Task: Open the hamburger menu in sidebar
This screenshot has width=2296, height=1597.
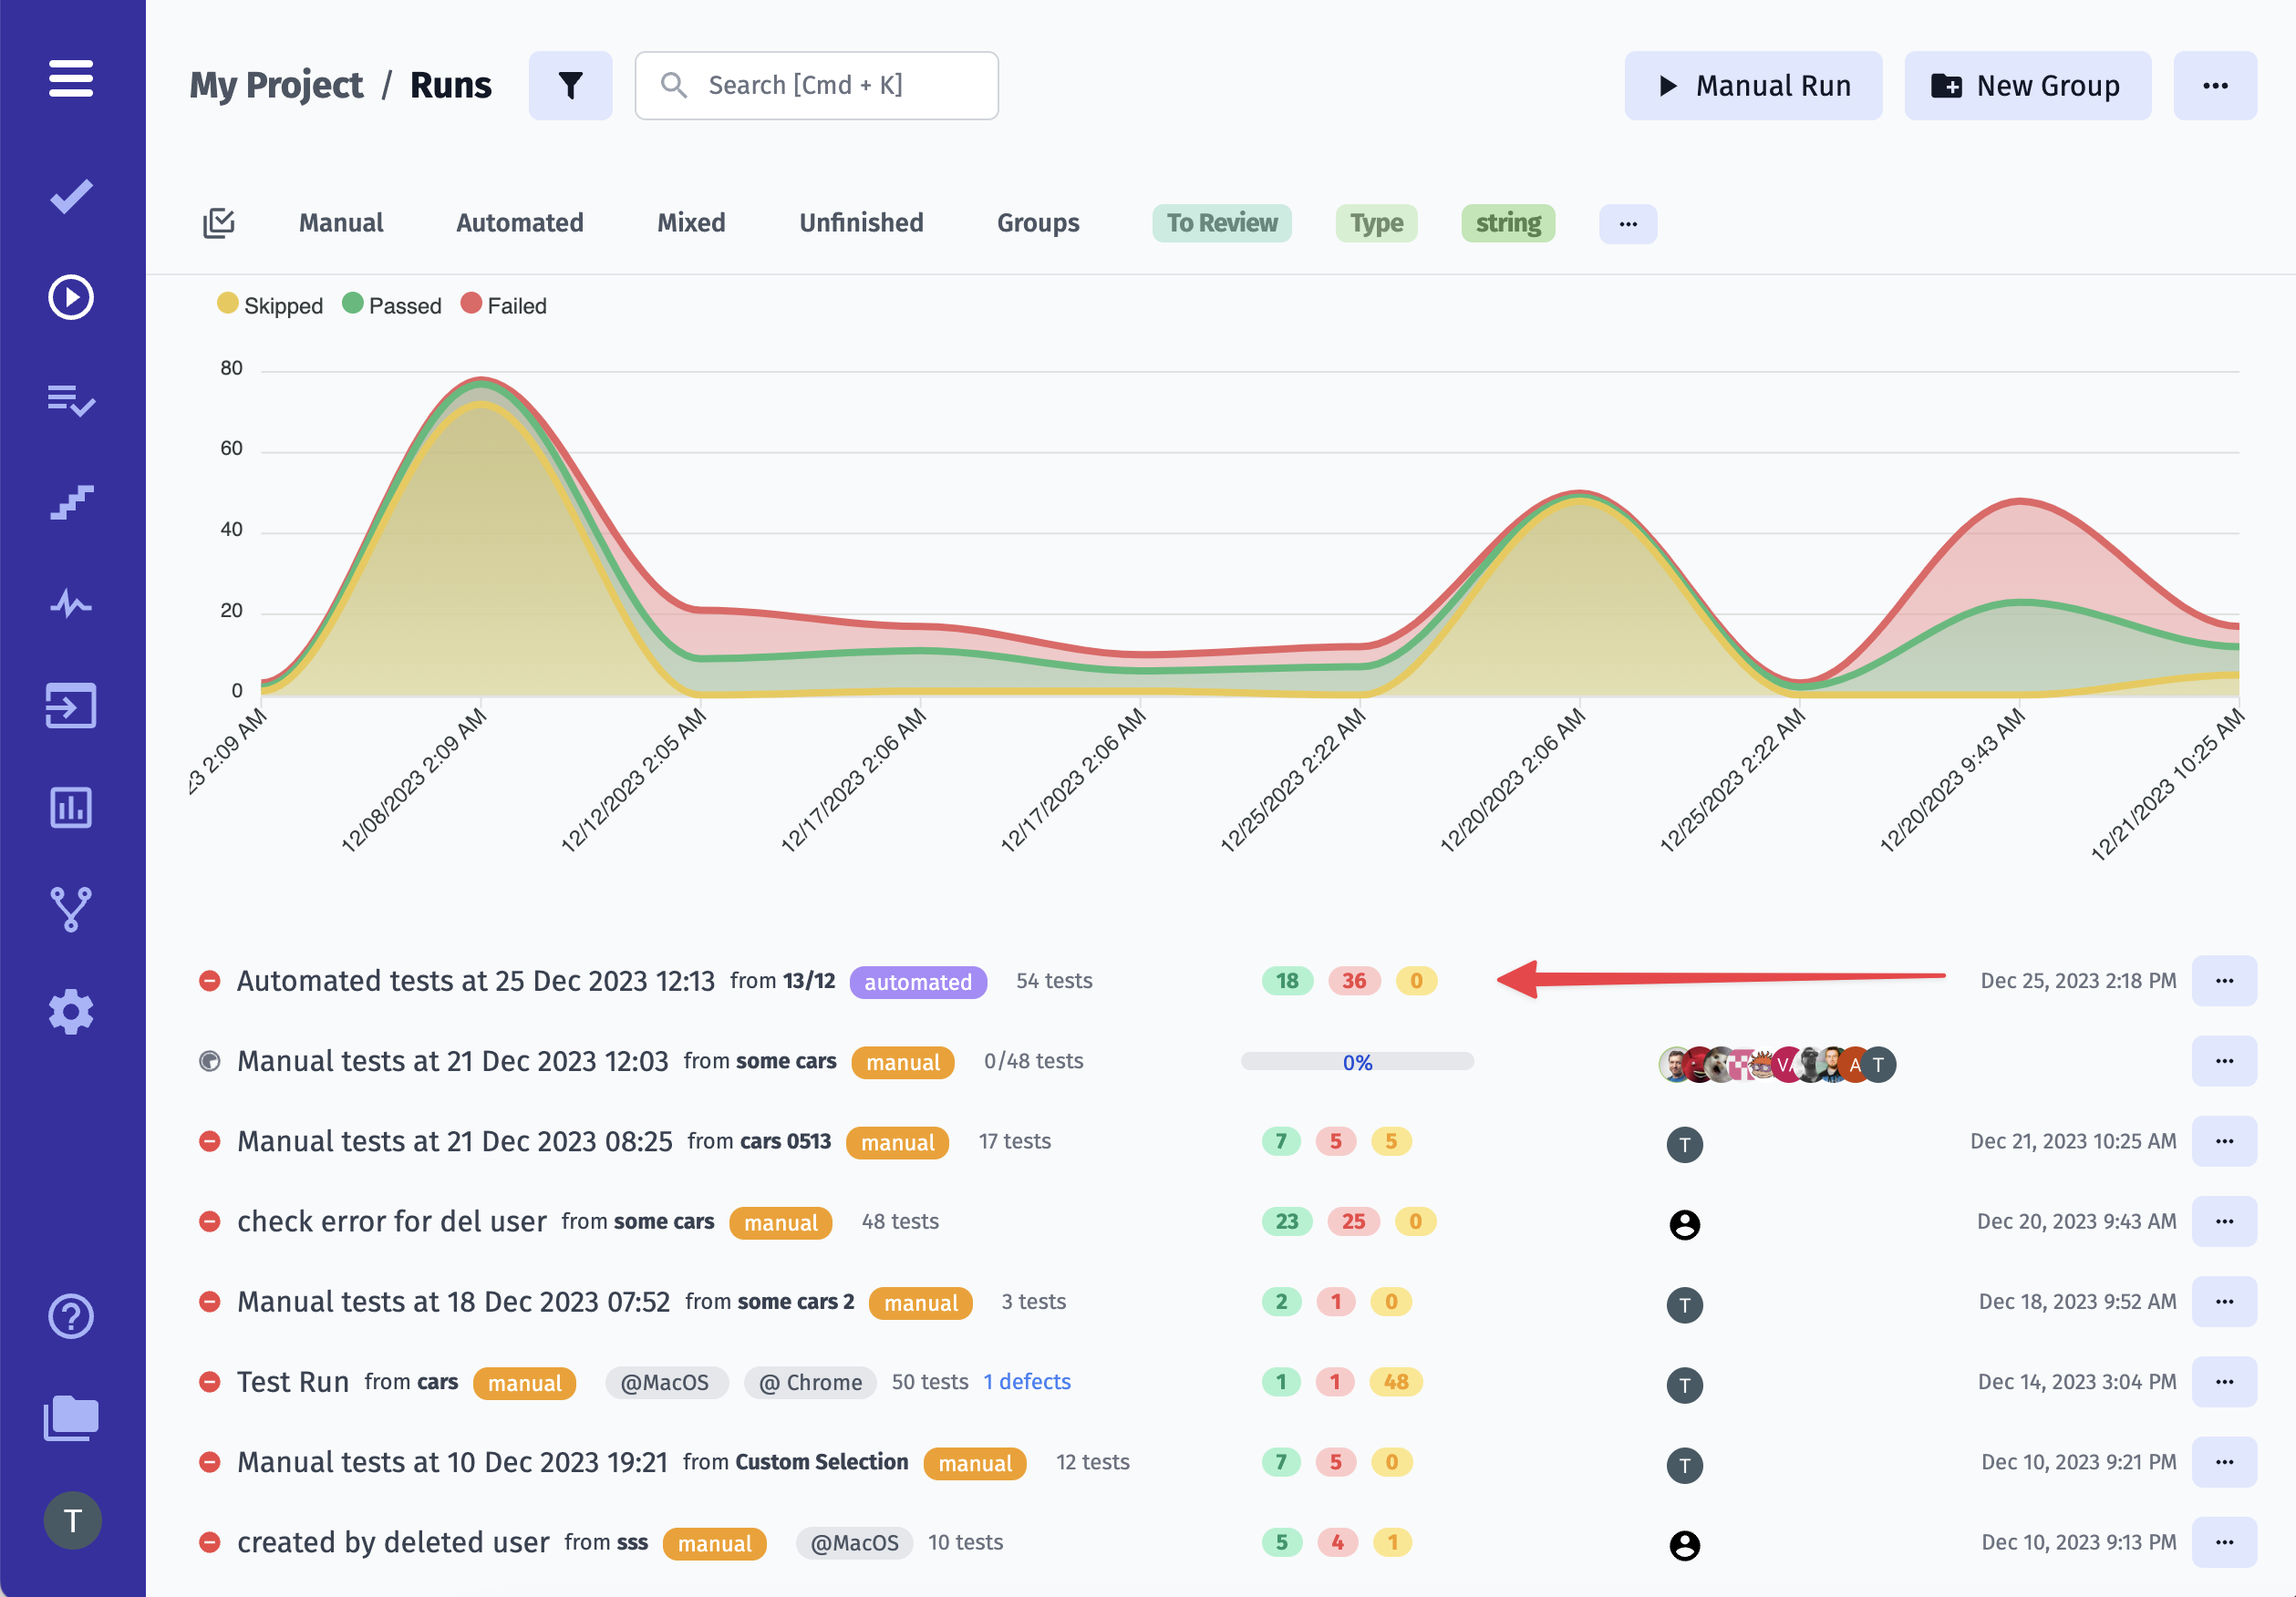Action: point(71,78)
